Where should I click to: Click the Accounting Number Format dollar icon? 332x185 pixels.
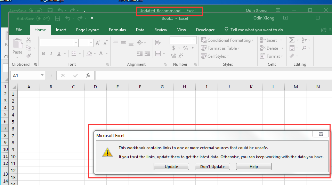(x=173, y=48)
